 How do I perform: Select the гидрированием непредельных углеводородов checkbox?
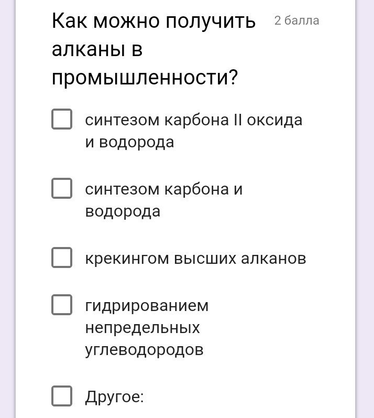pyautogui.click(x=62, y=305)
